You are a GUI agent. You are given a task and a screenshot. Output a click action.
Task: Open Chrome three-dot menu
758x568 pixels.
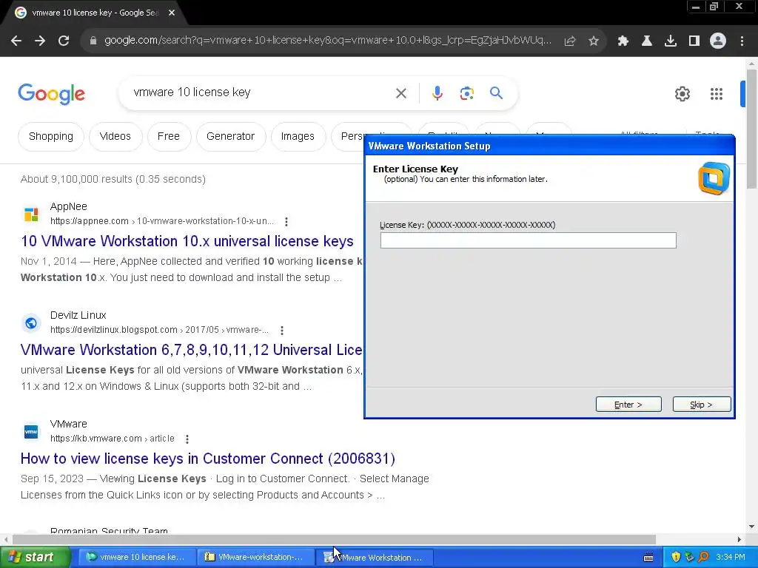742,41
